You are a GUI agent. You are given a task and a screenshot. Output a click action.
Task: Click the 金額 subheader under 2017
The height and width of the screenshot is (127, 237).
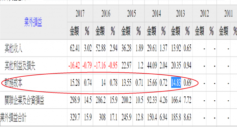pyautogui.click(x=74, y=31)
